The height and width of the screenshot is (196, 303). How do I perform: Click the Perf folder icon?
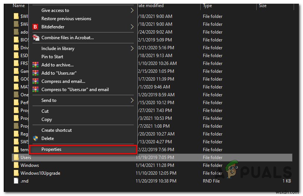coord(16,103)
